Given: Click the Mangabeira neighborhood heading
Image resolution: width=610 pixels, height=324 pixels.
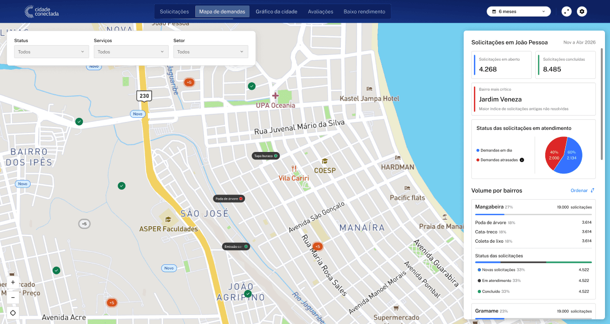Looking at the screenshot, I should (x=490, y=207).
